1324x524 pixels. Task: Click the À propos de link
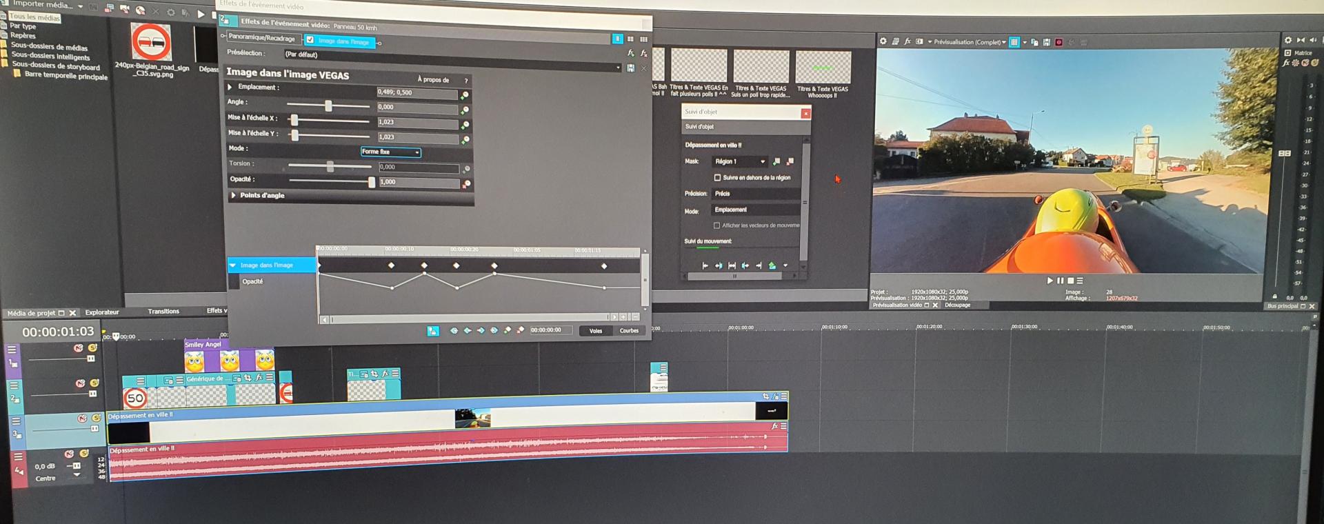click(433, 80)
